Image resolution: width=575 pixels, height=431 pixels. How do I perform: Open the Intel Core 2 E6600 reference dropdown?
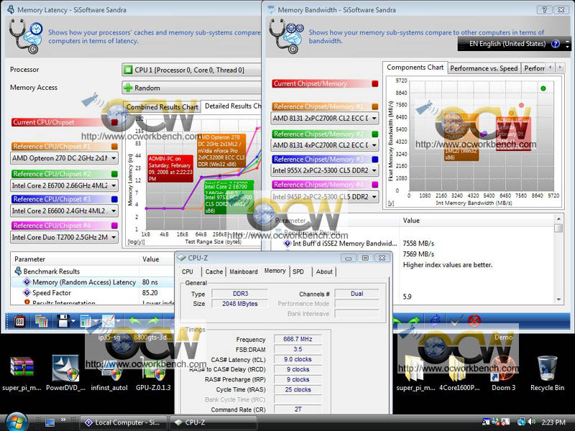tap(64, 210)
